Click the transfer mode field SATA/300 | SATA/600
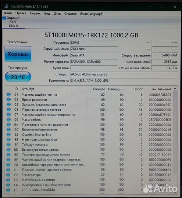 click(x=94, y=62)
